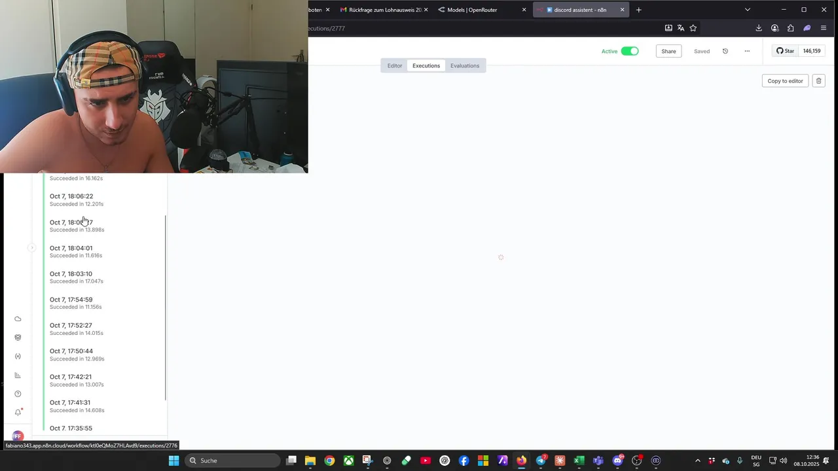Open the templates box icon in sidebar

pos(18,338)
